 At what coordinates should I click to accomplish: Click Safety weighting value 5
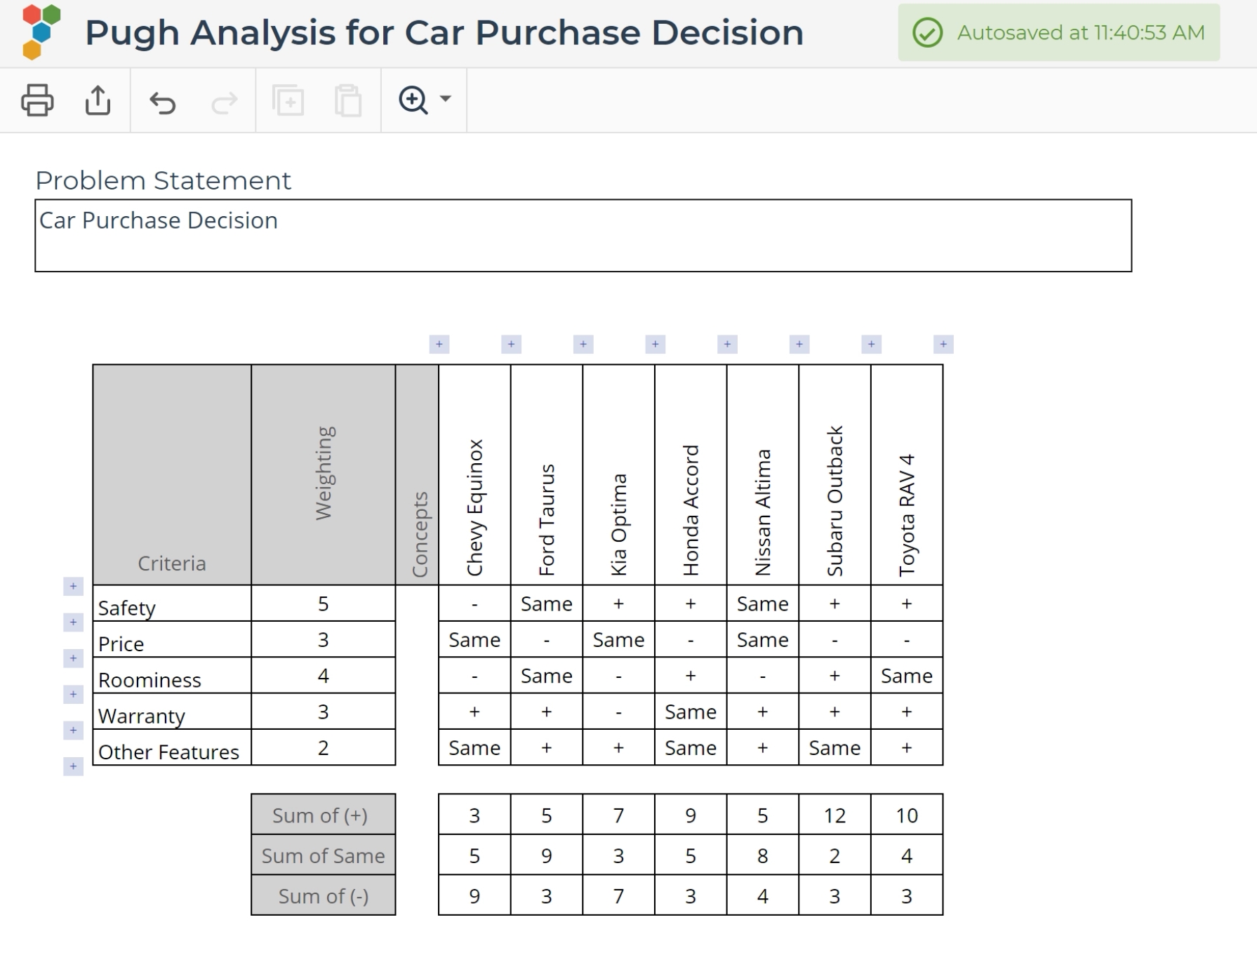point(324,603)
